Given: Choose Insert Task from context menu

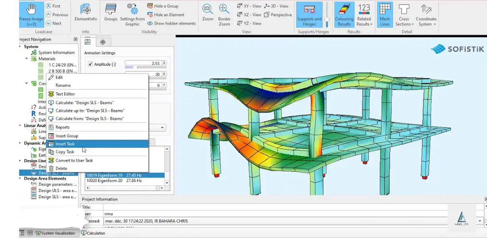Looking at the screenshot, I should [x=65, y=144].
